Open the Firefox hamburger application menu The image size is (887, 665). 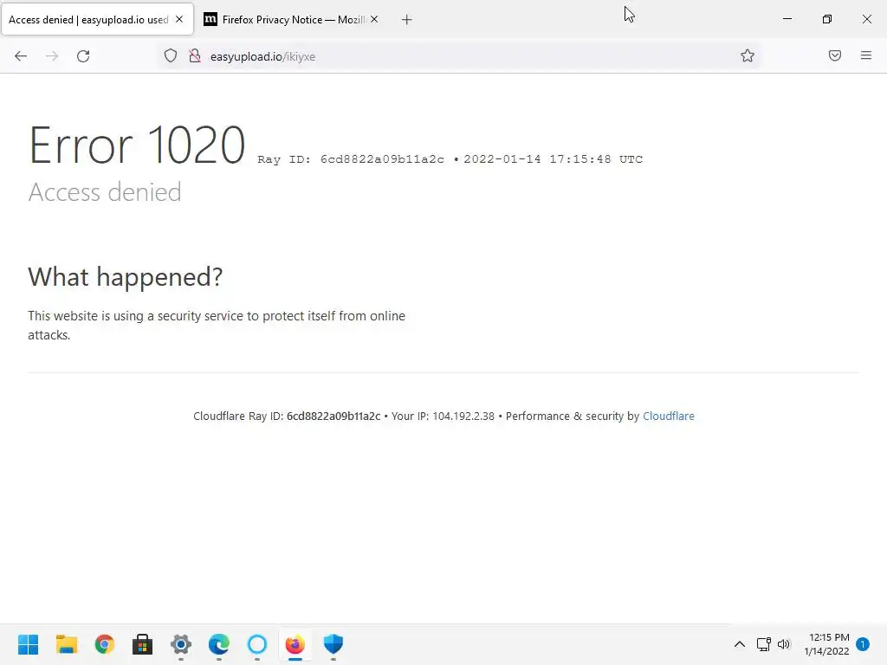(x=866, y=55)
